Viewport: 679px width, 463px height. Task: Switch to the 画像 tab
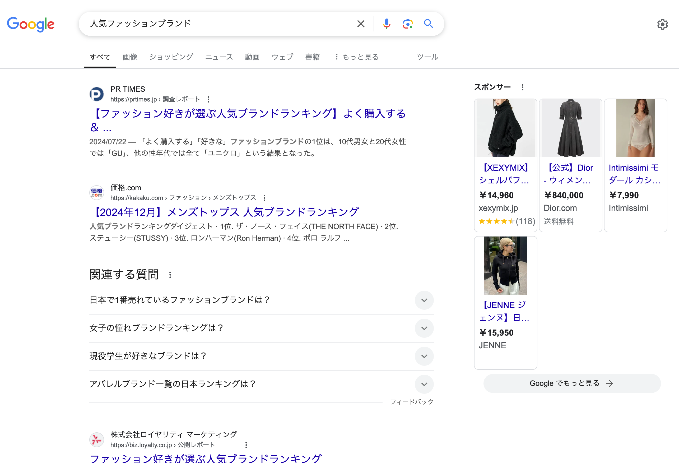pyautogui.click(x=130, y=57)
